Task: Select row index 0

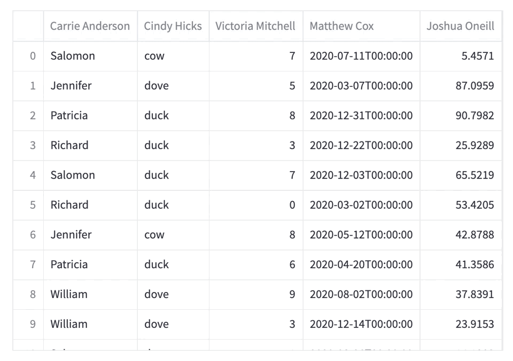Action: (x=28, y=56)
